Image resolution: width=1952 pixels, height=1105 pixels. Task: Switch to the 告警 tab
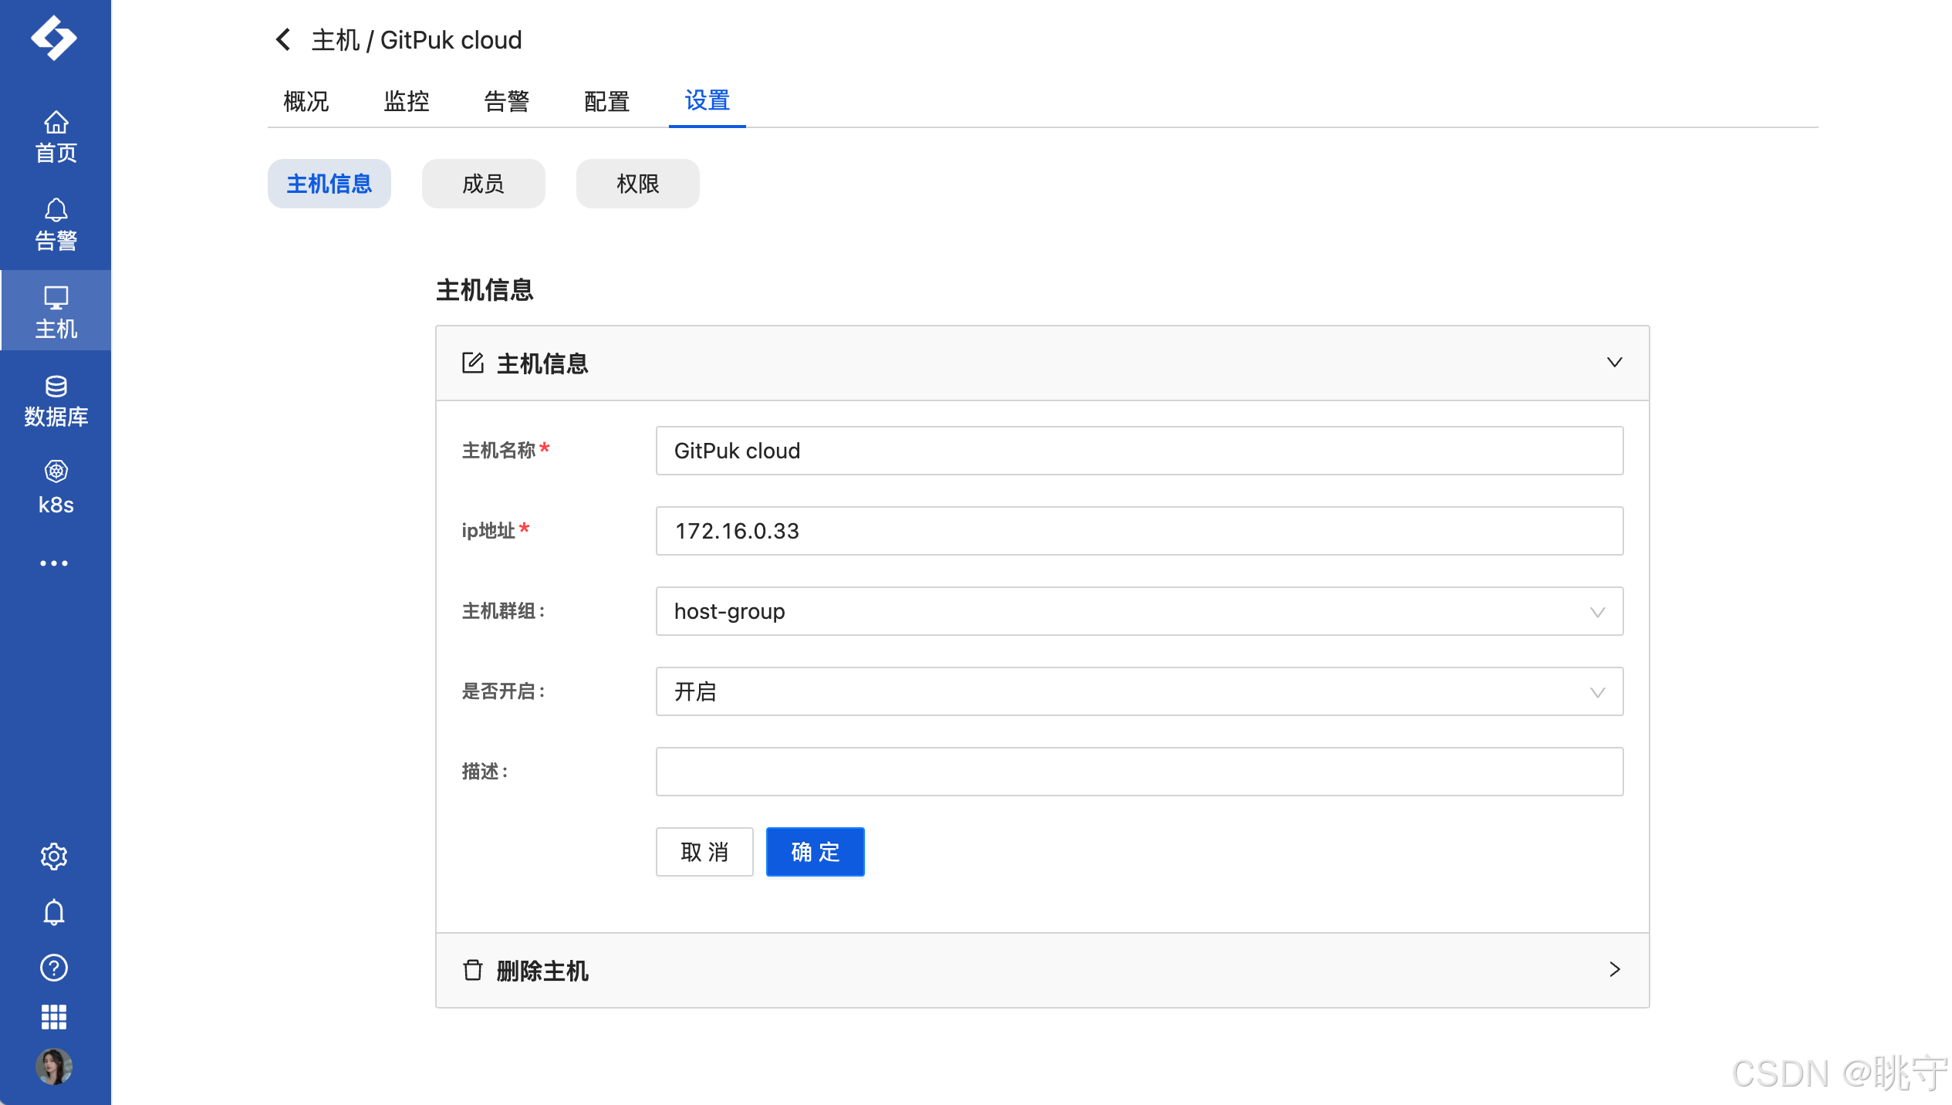tap(507, 101)
